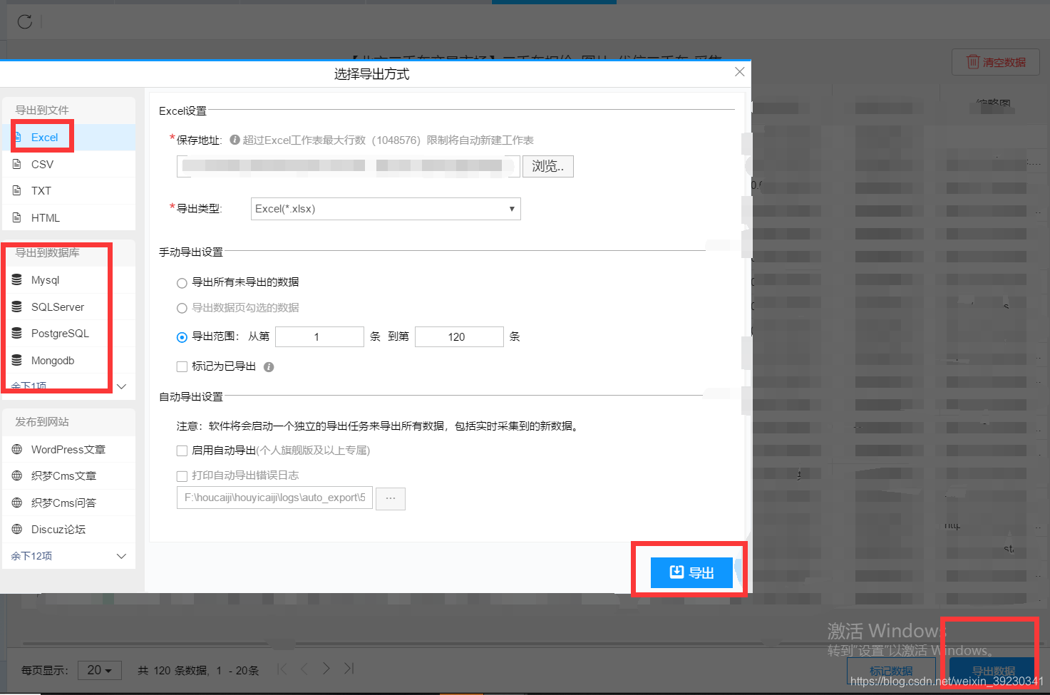Choose PostgreSQL database export
This screenshot has width=1050, height=695.
point(68,334)
